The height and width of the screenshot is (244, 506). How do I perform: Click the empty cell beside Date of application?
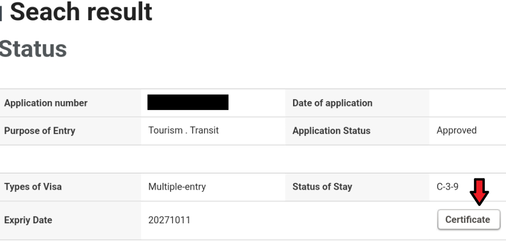[467, 103]
